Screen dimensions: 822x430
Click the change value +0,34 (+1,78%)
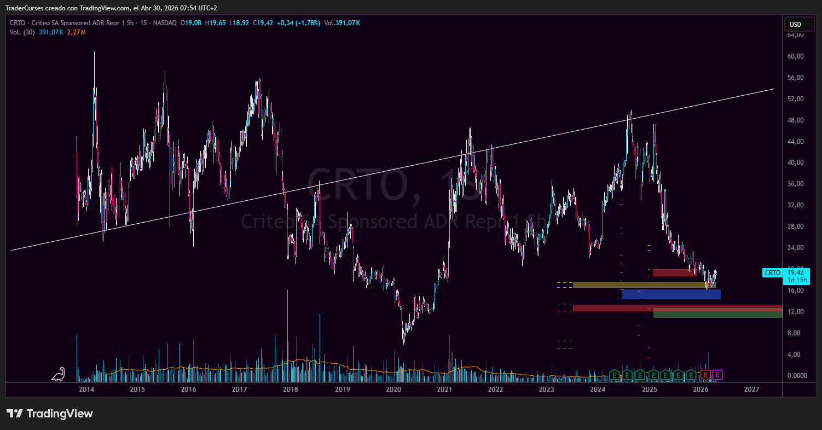298,23
